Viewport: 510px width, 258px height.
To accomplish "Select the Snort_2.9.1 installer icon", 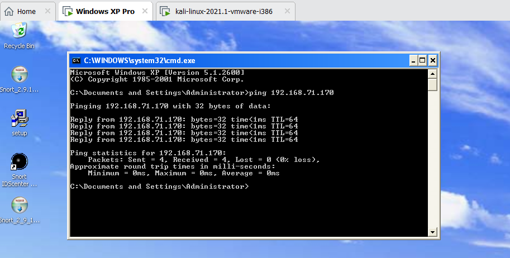I will 20,74.
